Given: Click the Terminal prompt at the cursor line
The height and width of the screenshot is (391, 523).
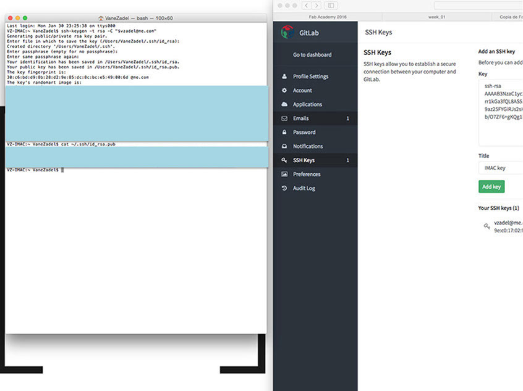Looking at the screenshot, I should tap(35, 170).
